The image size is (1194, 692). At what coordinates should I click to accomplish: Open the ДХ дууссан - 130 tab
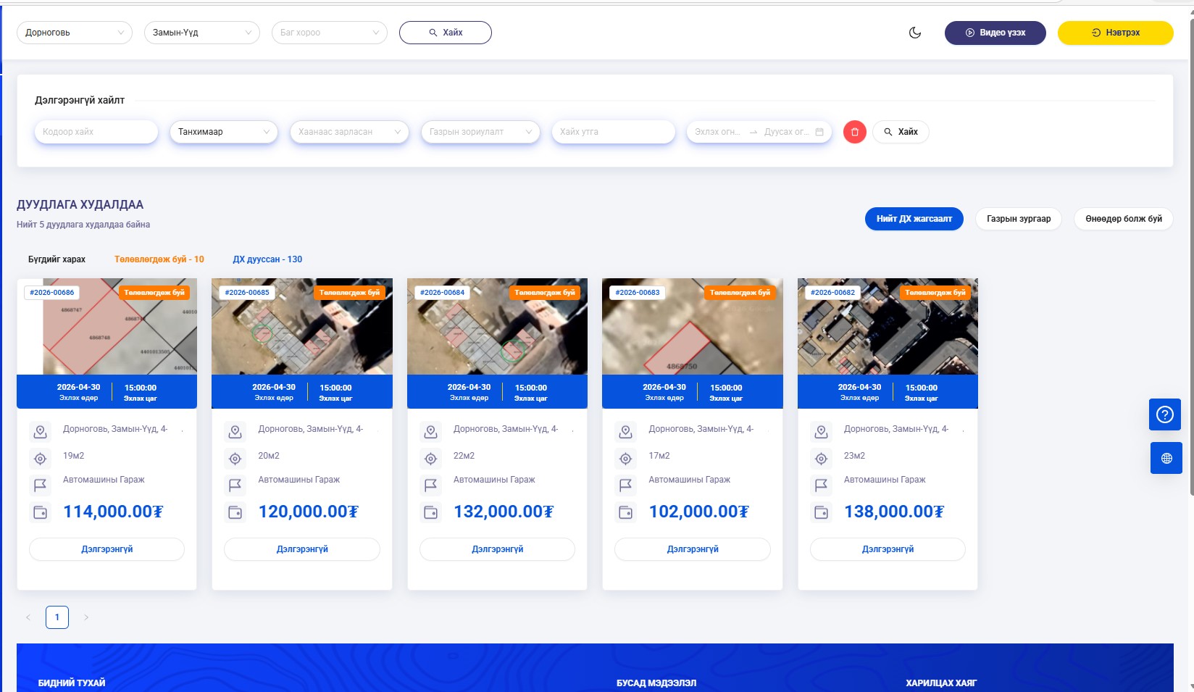click(267, 259)
